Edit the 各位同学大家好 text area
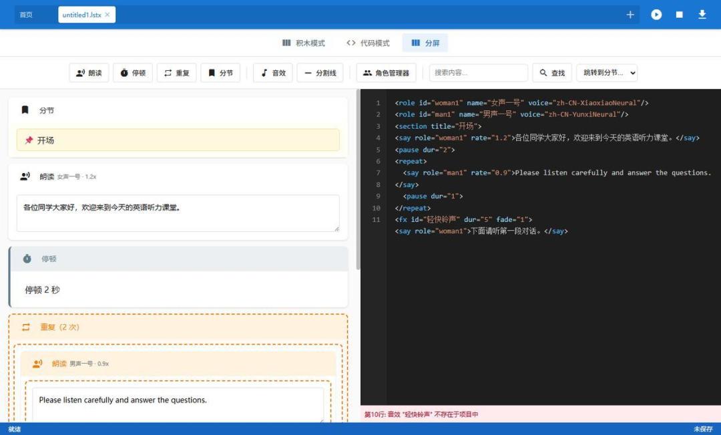This screenshot has width=721, height=435. click(x=178, y=213)
